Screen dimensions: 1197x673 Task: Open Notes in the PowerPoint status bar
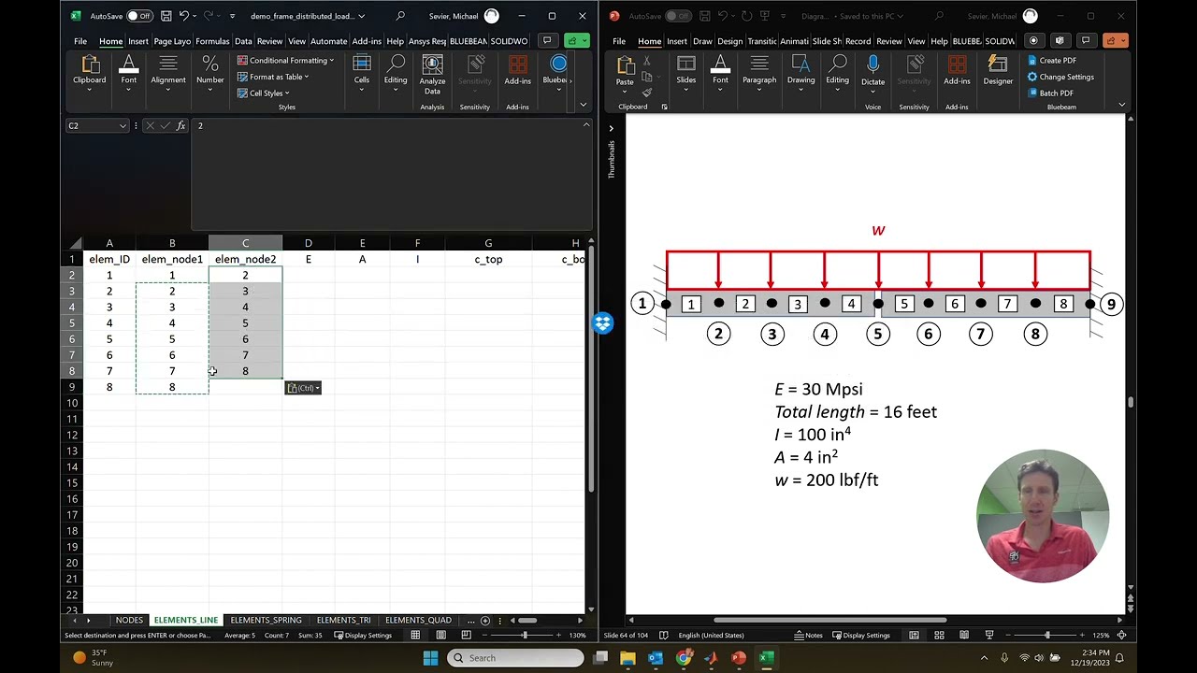(x=809, y=636)
